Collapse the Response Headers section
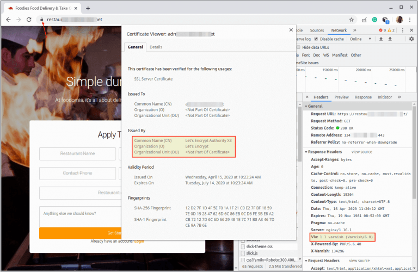The height and width of the screenshot is (272, 418). [306, 152]
